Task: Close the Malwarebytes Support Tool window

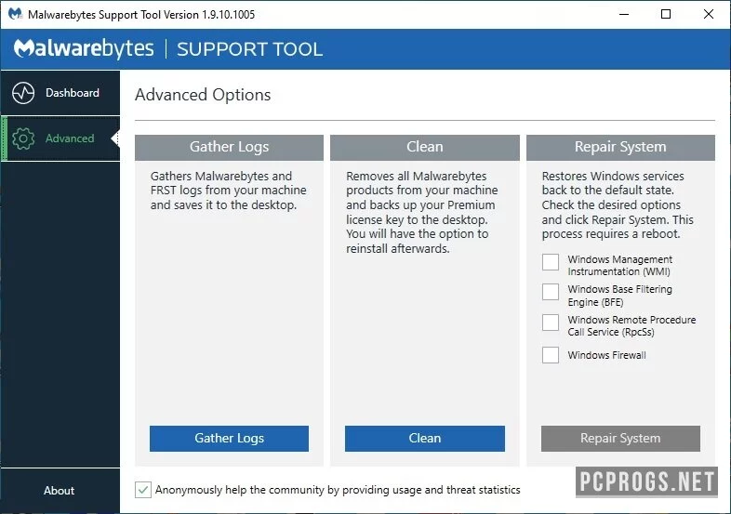Action: 708,14
